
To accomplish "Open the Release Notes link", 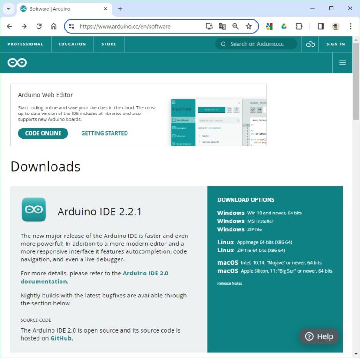I will tap(230, 283).
